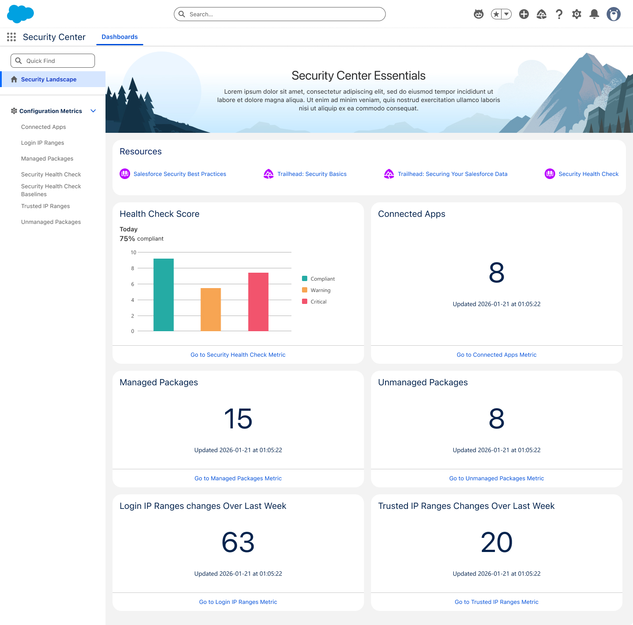Click the search magnifier icon in the global search
Screen dimensions: 633x625
[x=182, y=14]
